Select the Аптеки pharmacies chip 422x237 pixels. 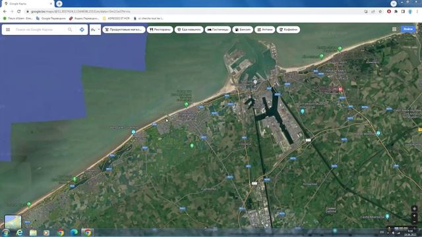265,30
